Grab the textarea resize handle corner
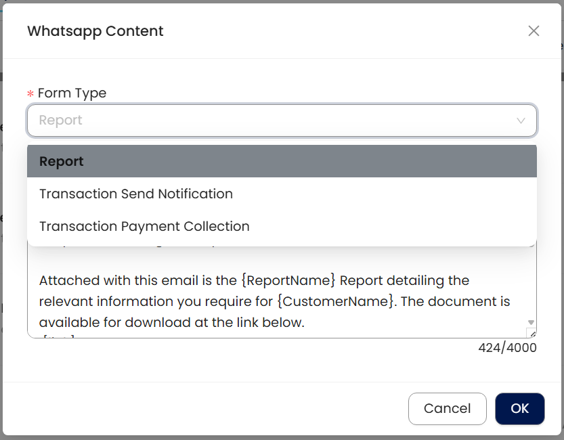Viewport: 564px width, 440px height. click(x=532, y=333)
